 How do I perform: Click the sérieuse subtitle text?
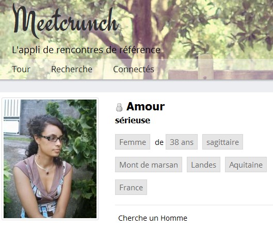[x=133, y=120]
